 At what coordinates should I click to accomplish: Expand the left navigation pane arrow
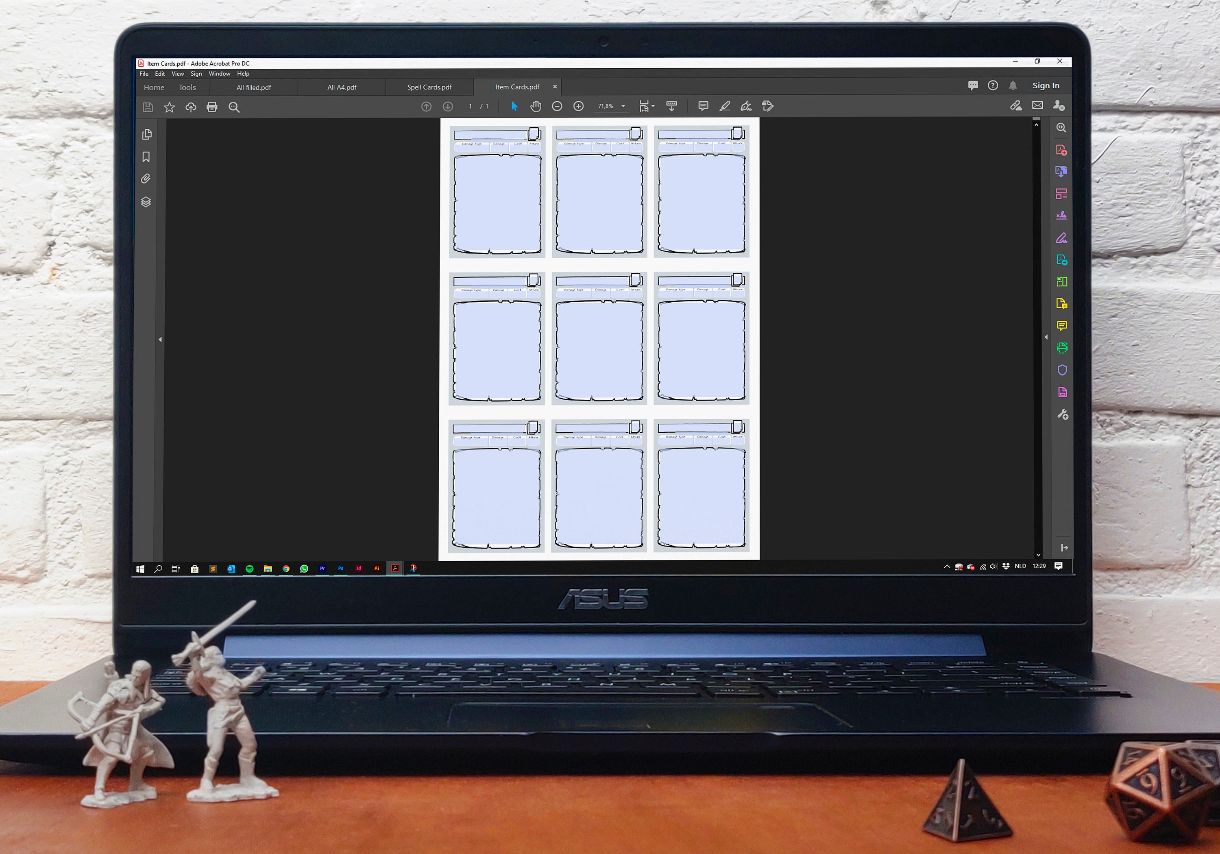pyautogui.click(x=160, y=339)
